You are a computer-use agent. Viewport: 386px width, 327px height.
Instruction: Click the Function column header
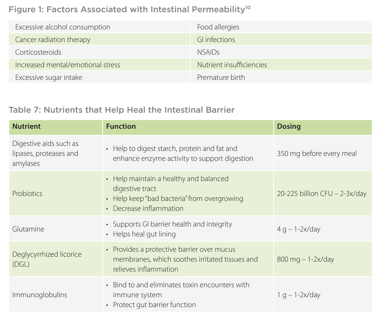(121, 126)
